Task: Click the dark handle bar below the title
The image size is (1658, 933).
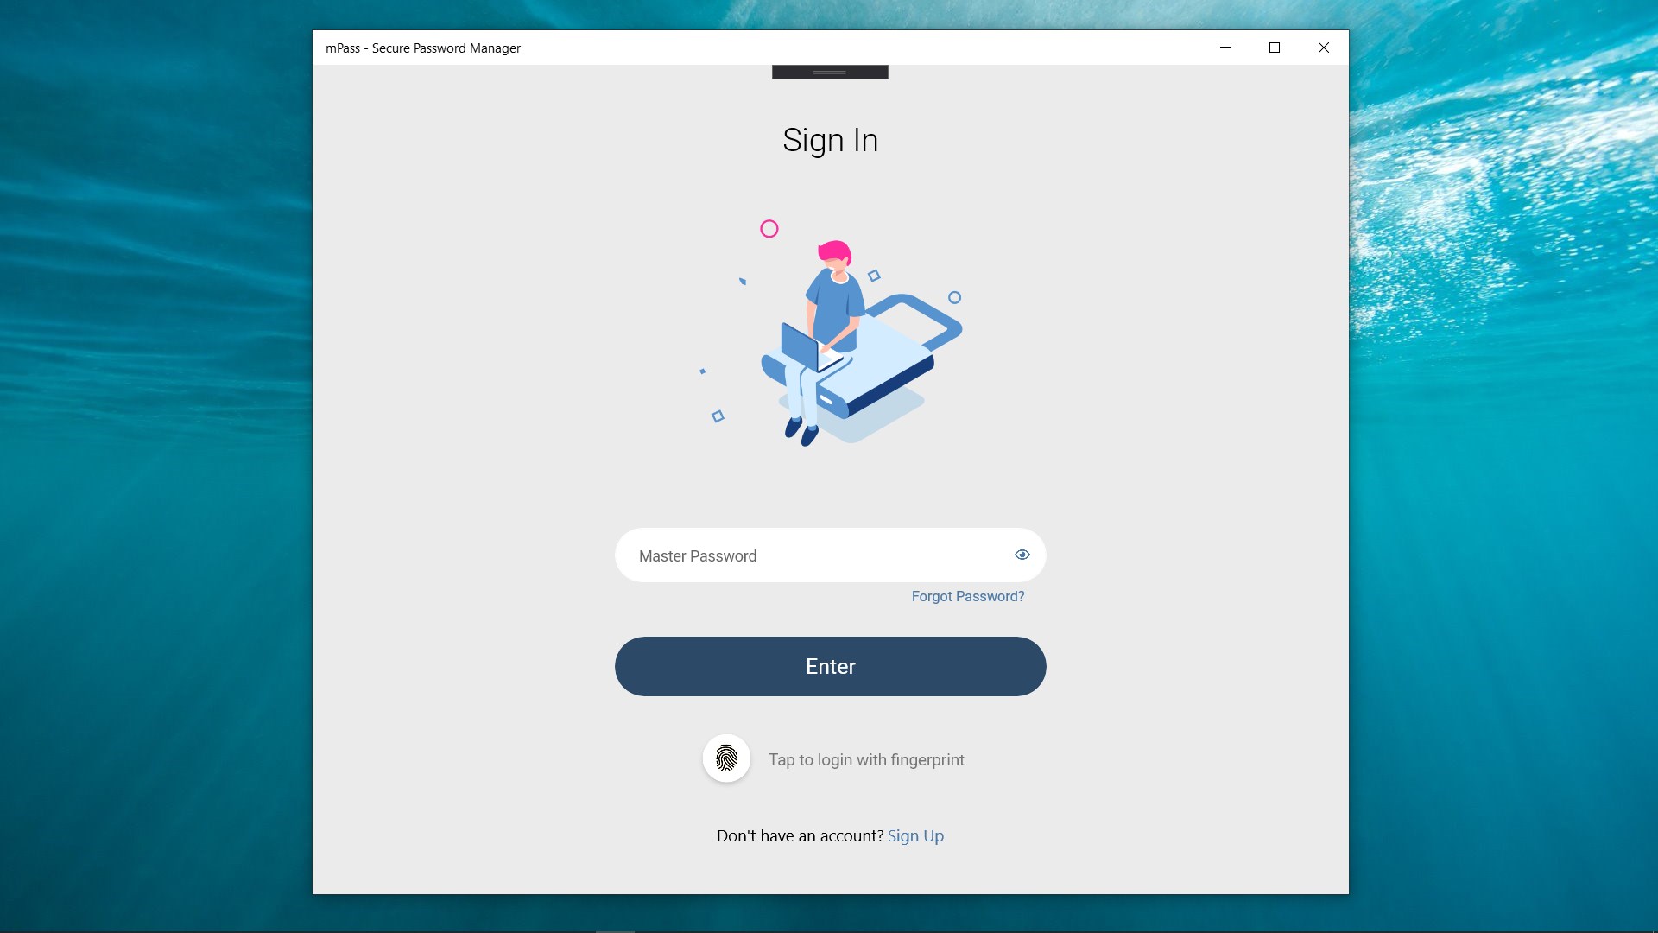Action: (830, 73)
